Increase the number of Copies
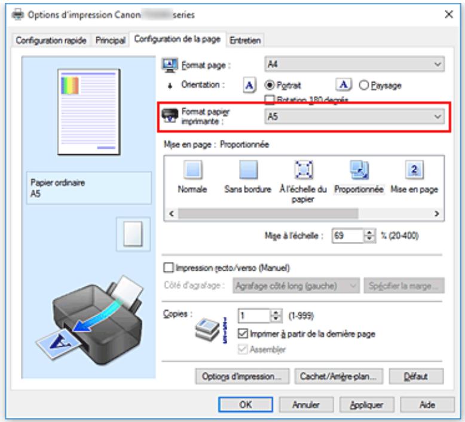Image resolution: width=465 pixels, height=422 pixels. pos(276,313)
